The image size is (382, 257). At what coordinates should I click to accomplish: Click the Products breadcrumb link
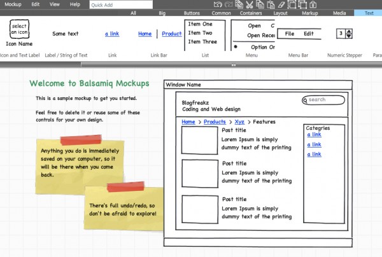click(x=215, y=122)
